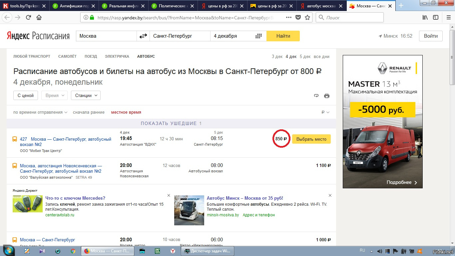
Task: Copy link to the schedule icon
Action: (316, 96)
